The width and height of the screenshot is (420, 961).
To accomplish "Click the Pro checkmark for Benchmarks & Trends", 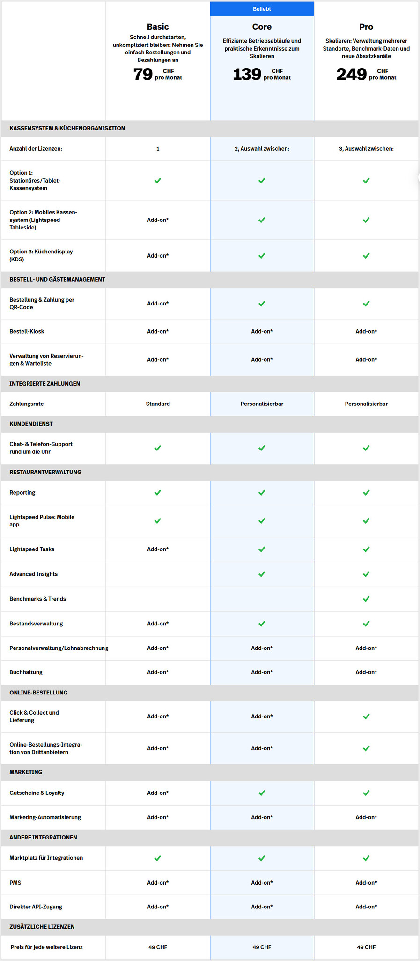I will point(366,599).
